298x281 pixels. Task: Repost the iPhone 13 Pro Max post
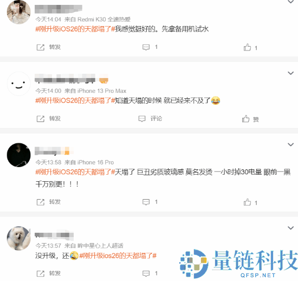48,118
